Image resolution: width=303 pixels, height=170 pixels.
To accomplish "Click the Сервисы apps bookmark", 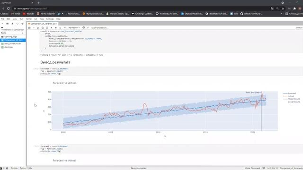I will (x=4, y=14).
